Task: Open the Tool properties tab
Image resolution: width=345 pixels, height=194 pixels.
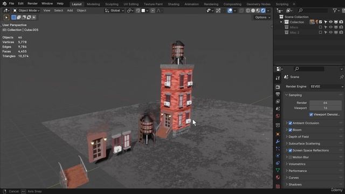Action: pyautogui.click(x=278, y=78)
